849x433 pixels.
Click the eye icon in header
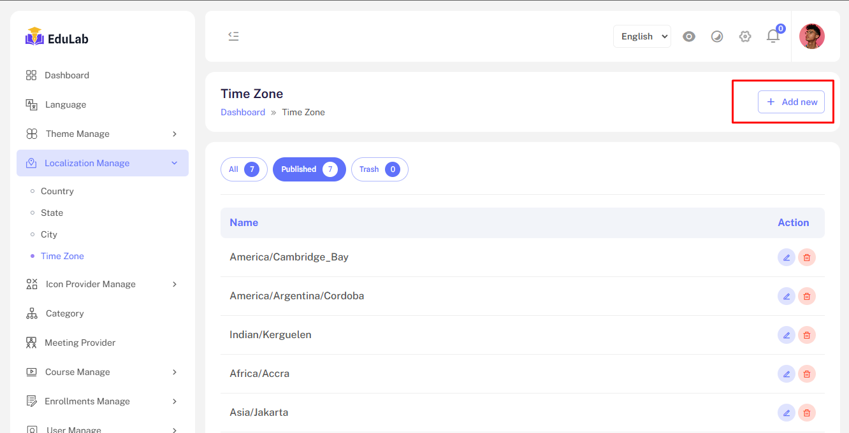(x=689, y=36)
